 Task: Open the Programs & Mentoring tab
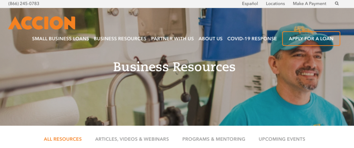(214, 139)
